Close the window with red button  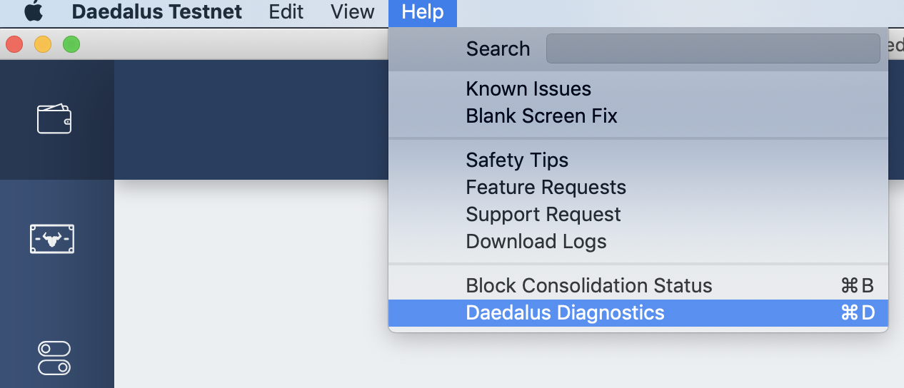click(14, 45)
